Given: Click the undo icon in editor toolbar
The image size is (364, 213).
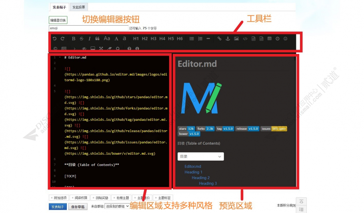Looking at the screenshot, I should 54,39.
